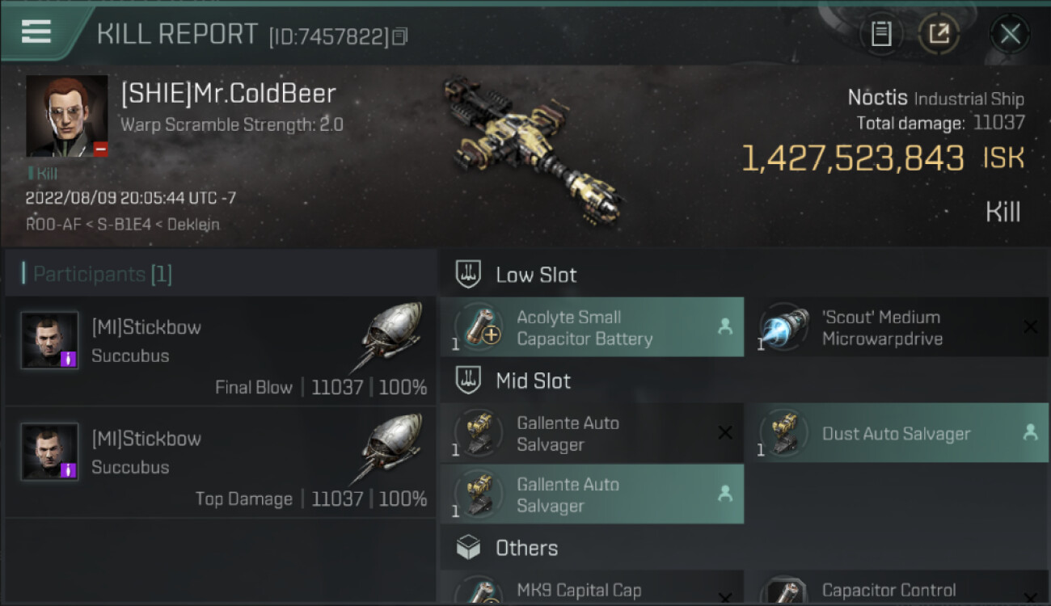Close the Kill Report window
Image resolution: width=1051 pixels, height=606 pixels.
tap(1010, 34)
